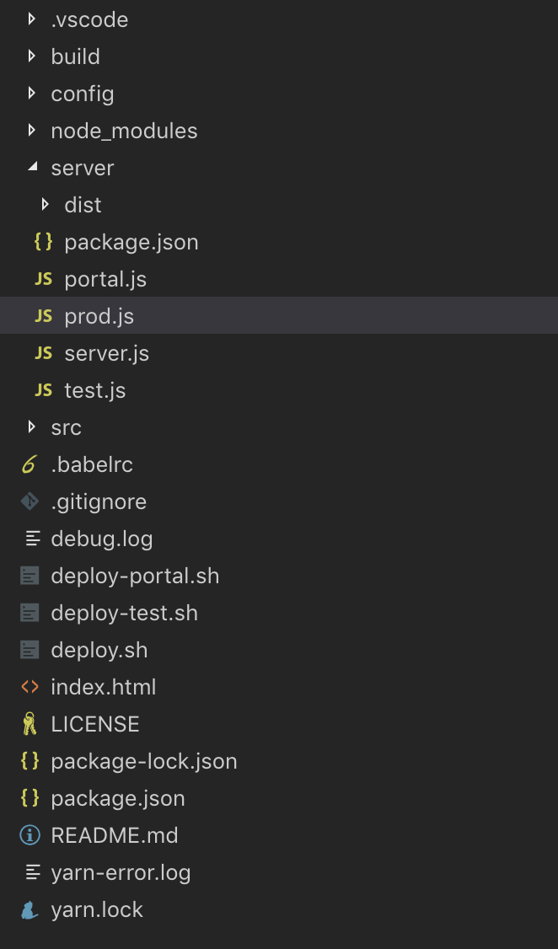This screenshot has width=558, height=949.
Task: Click the log lines icon for debug.log
Action: pyautogui.click(x=32, y=539)
